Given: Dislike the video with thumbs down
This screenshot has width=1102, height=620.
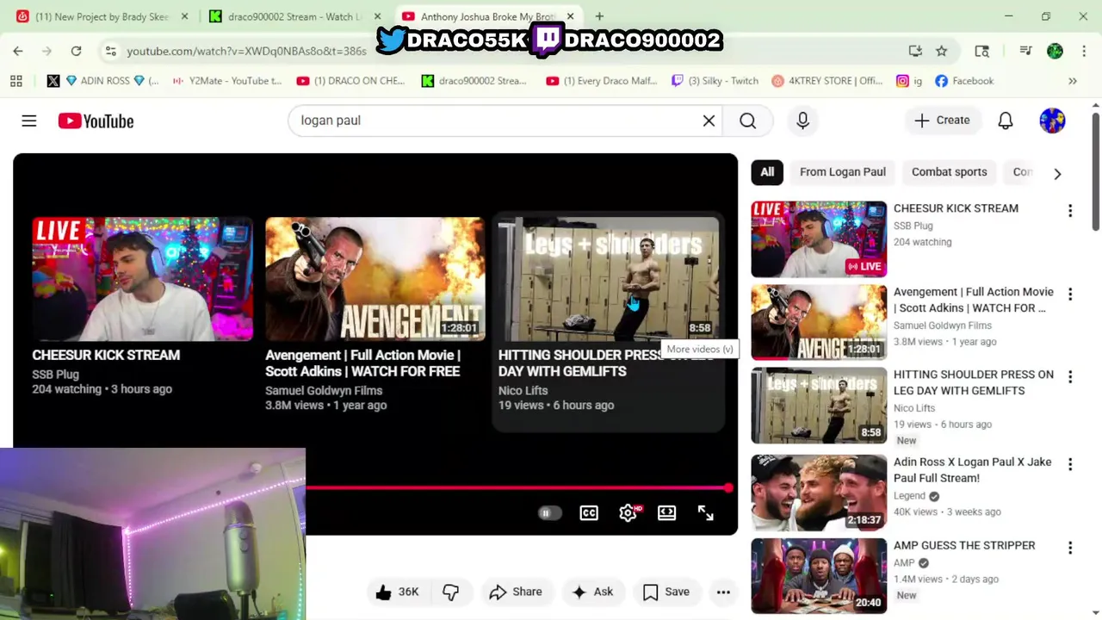Looking at the screenshot, I should coord(450,592).
